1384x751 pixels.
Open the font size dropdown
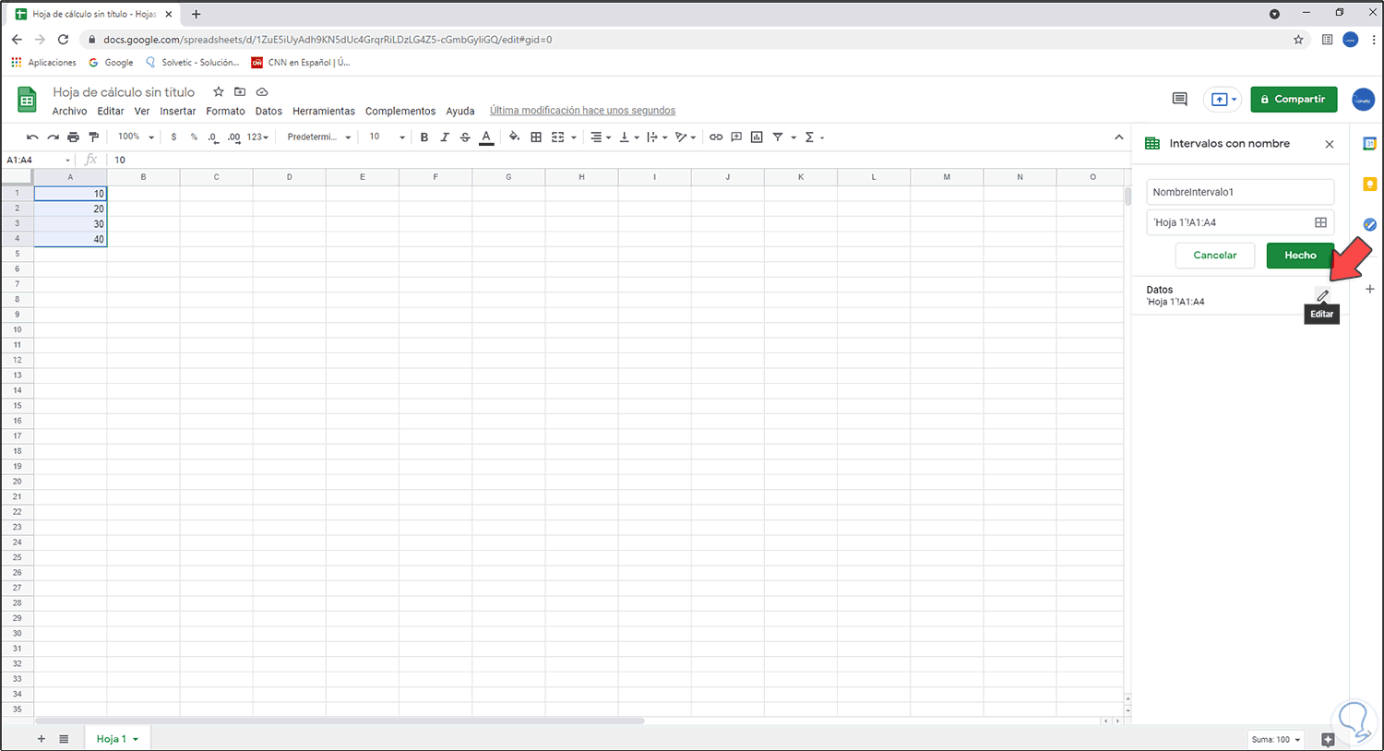coord(388,137)
